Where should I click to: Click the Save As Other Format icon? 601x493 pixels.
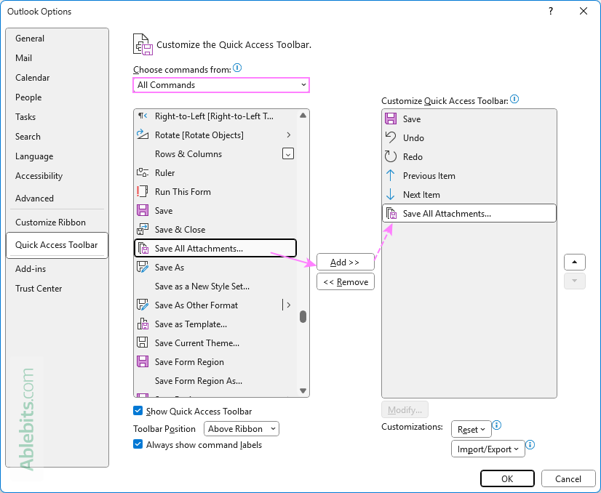(143, 305)
